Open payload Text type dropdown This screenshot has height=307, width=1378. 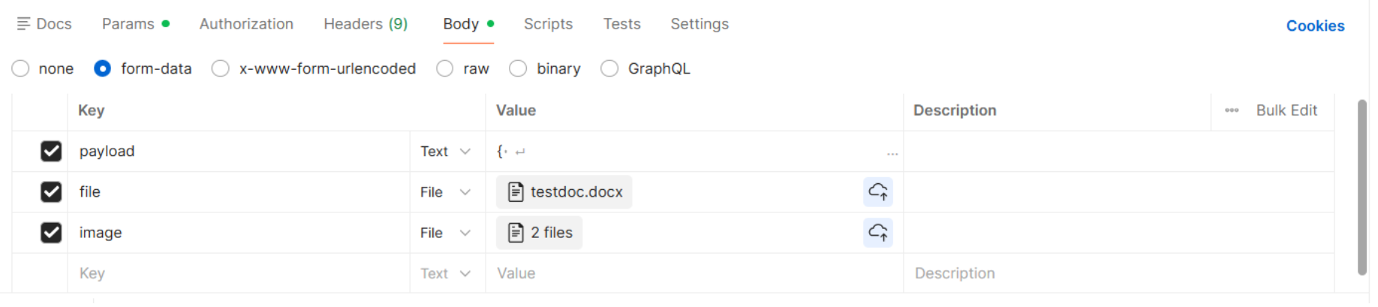(x=445, y=152)
